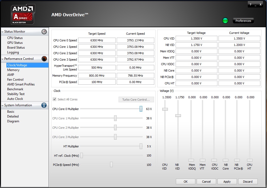Click the CPU VDDC voltage slider handle
The width and height of the screenshot is (267, 188).
214,160
